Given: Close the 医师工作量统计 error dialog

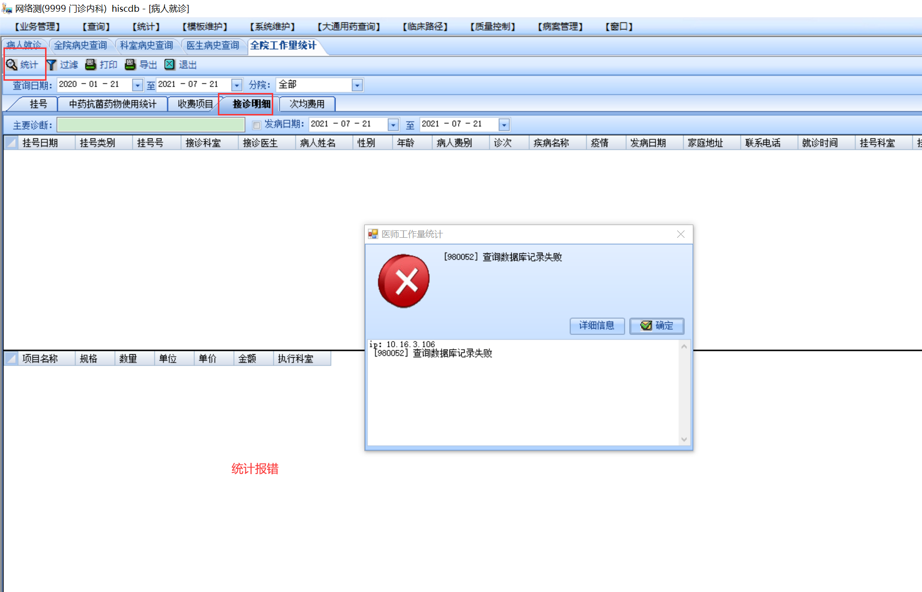Looking at the screenshot, I should [x=681, y=234].
